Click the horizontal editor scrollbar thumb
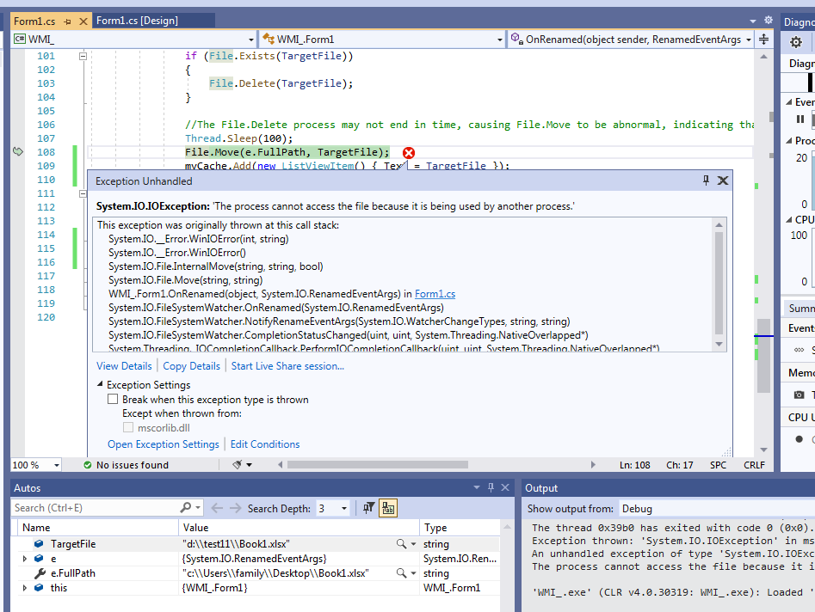815x612 pixels. [x=378, y=464]
